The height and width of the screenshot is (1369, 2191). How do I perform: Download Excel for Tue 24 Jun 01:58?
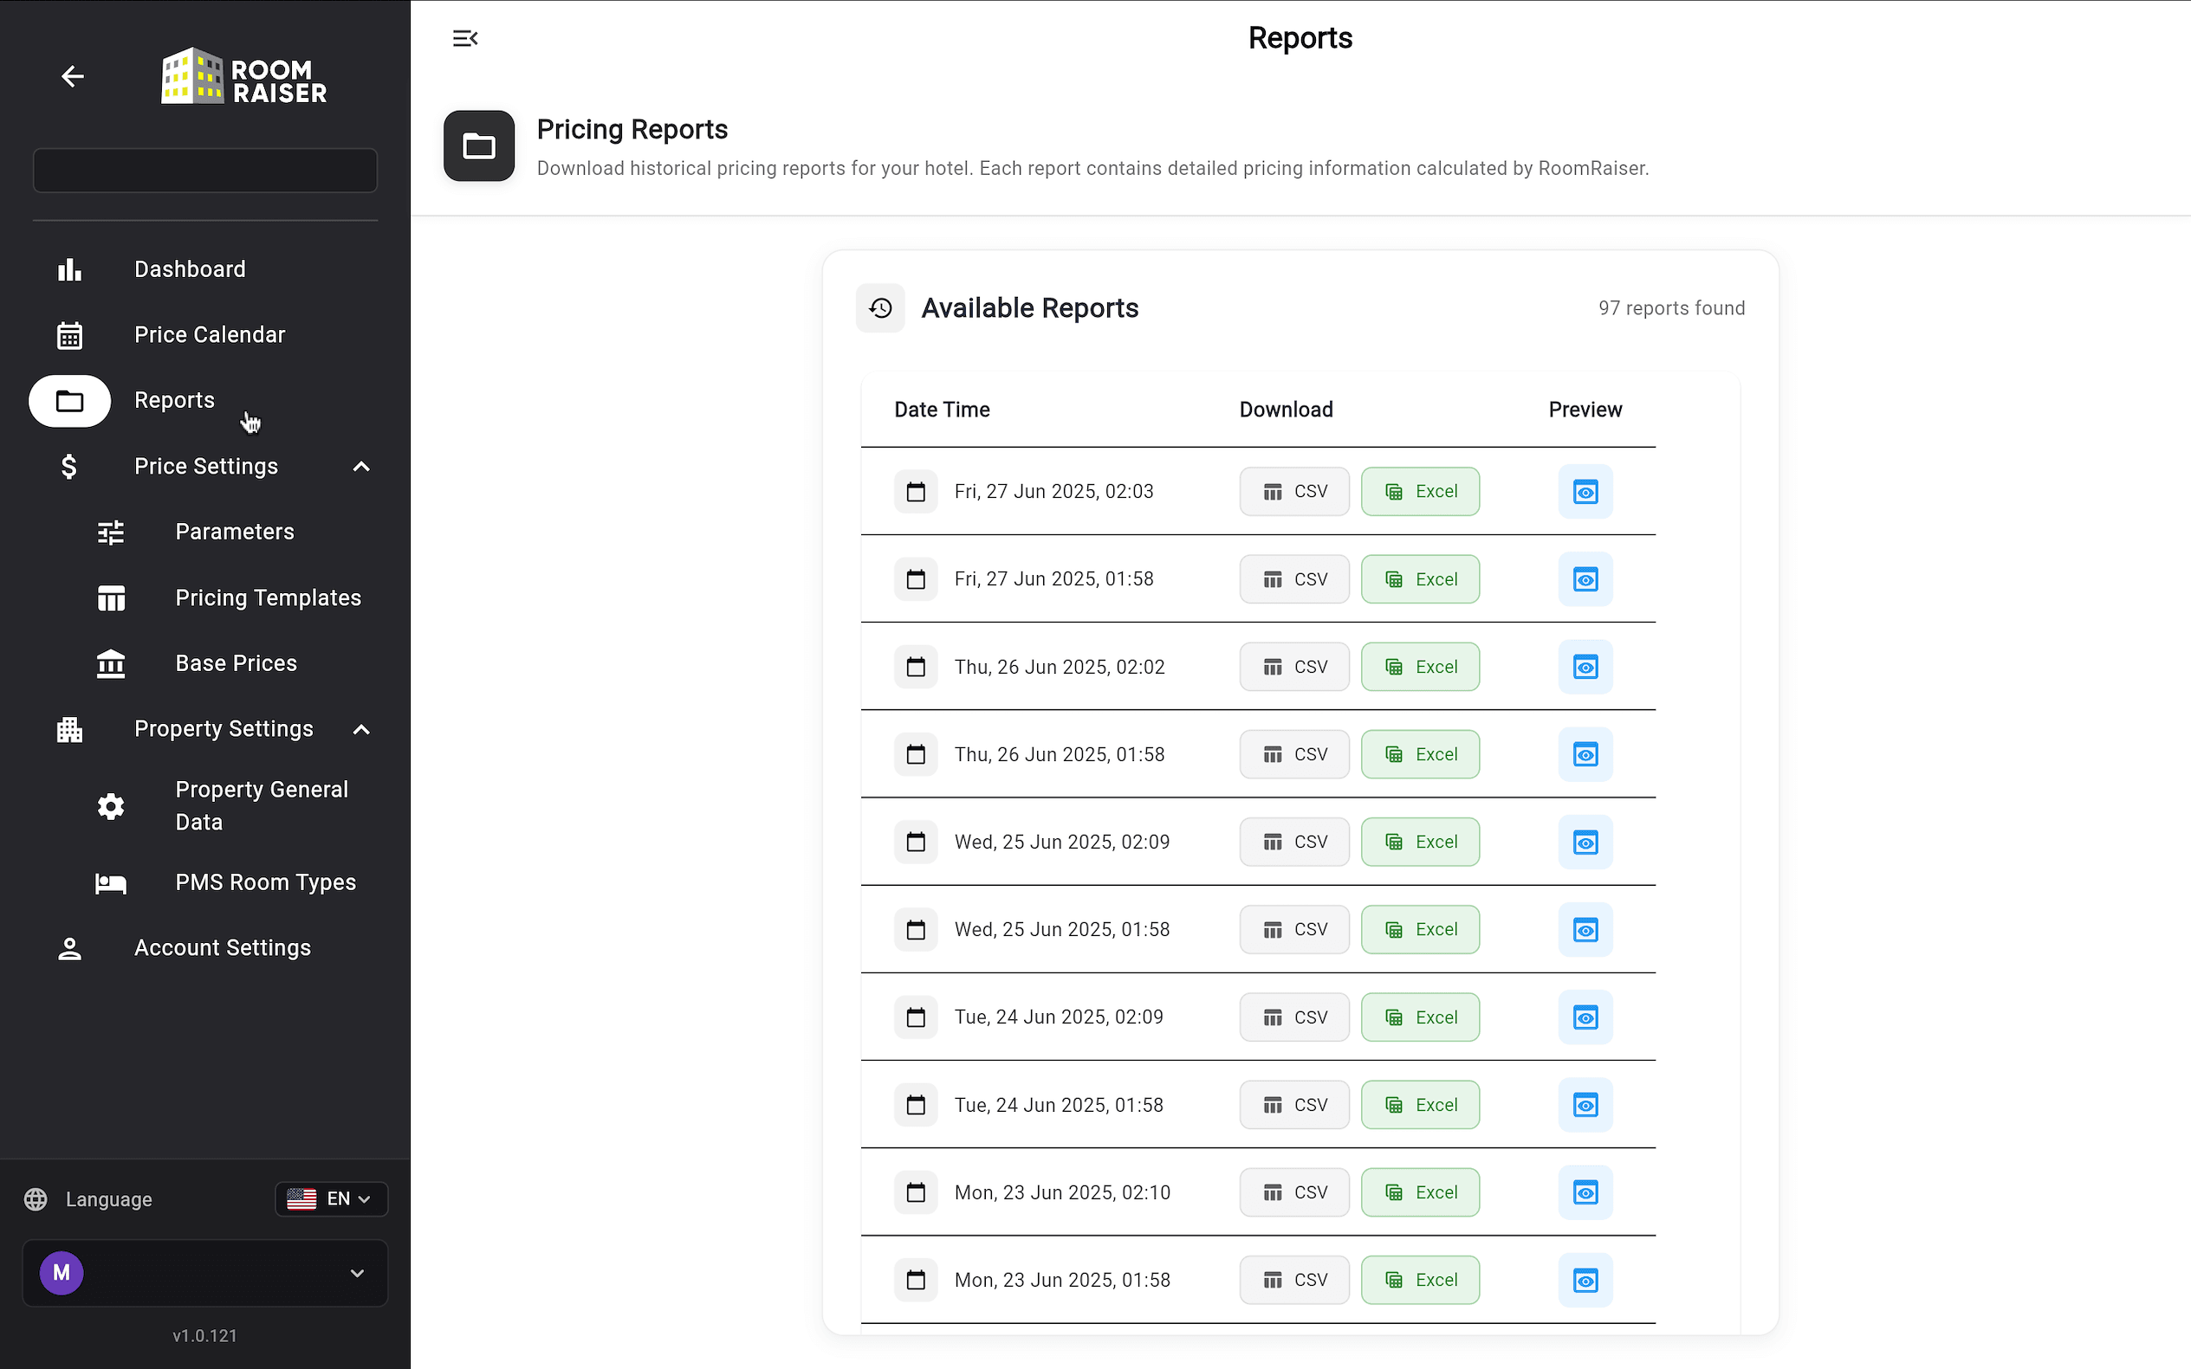coord(1419,1105)
